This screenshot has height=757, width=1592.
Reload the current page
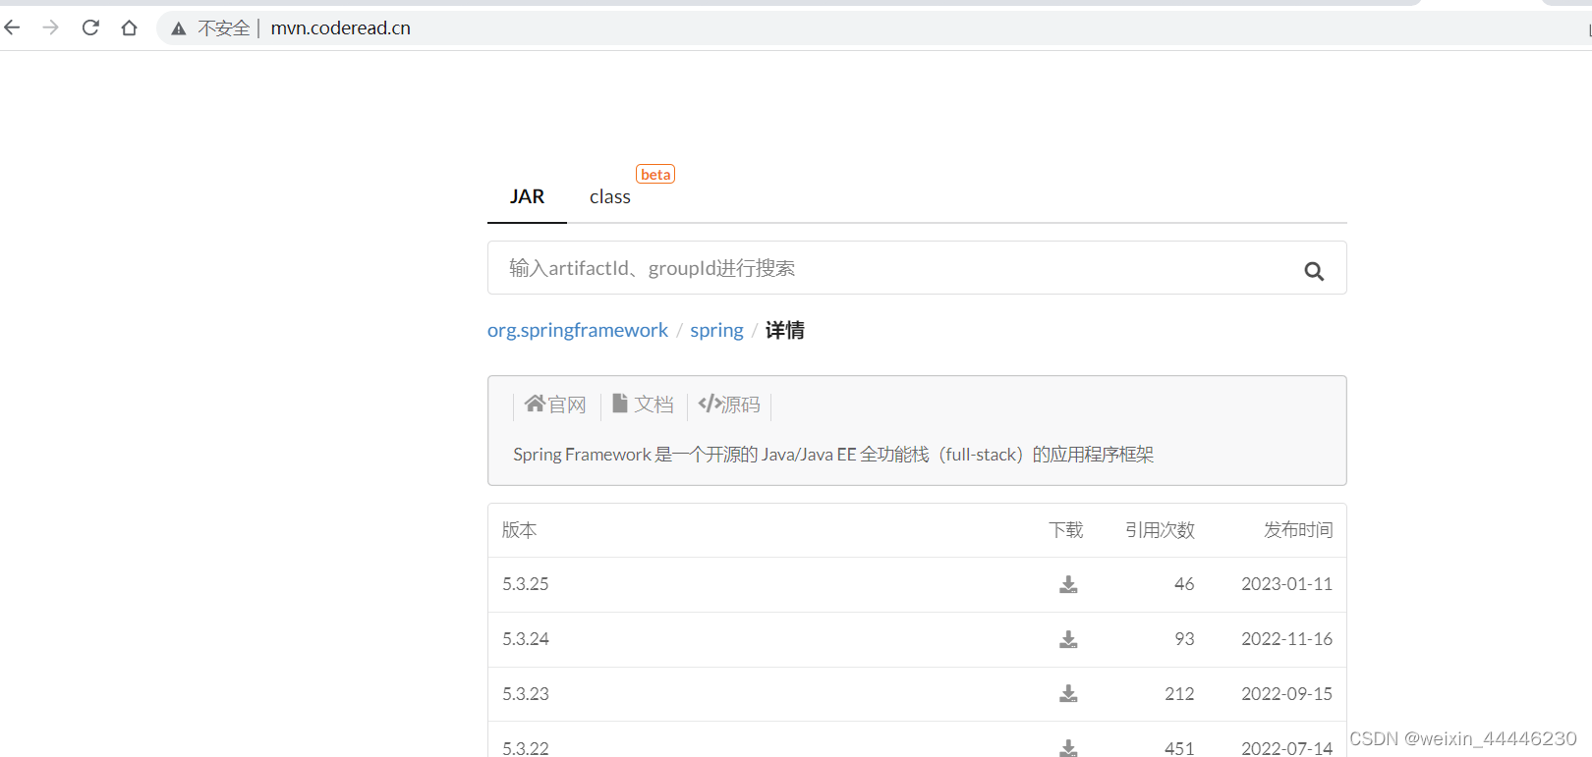90,27
